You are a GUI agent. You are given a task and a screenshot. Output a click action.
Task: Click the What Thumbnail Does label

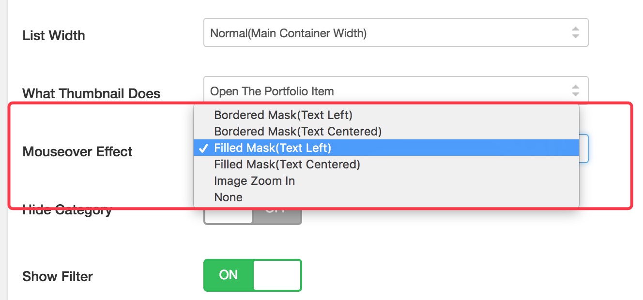pos(92,93)
